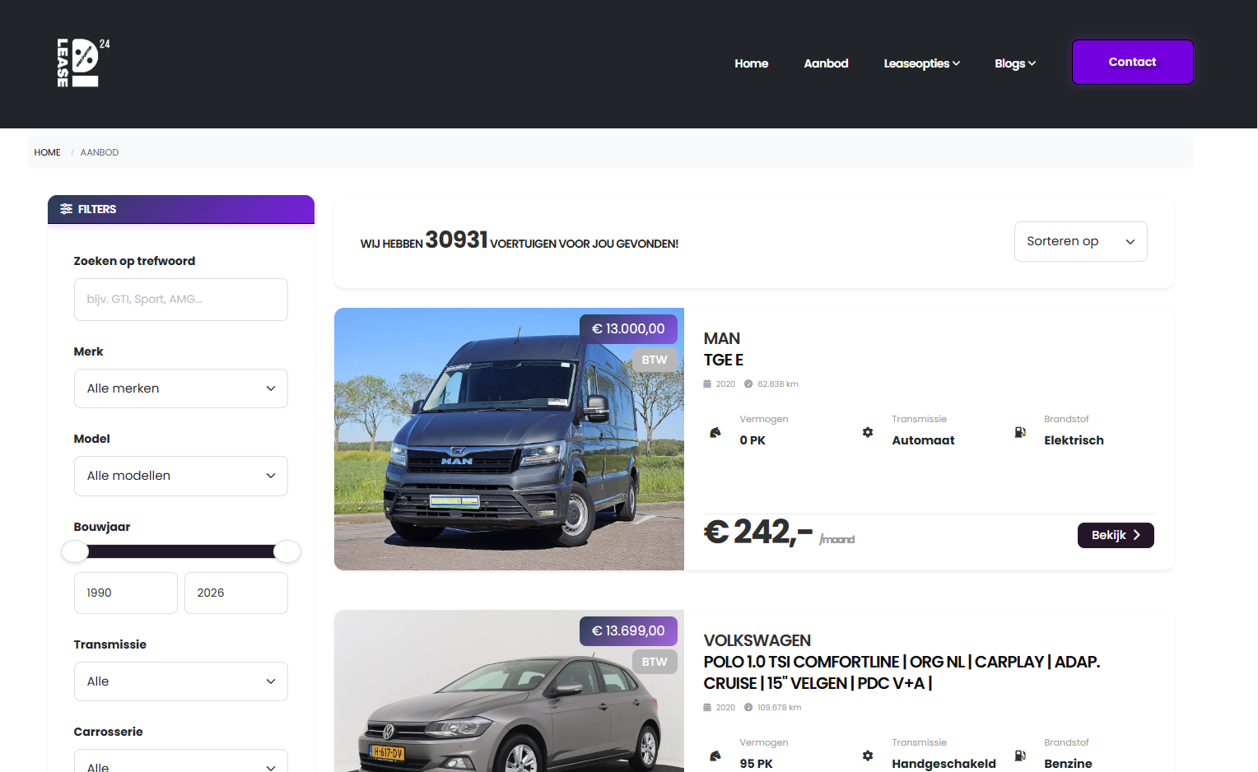Go to the Home nav item
This screenshot has height=772, width=1258.
pos(752,63)
